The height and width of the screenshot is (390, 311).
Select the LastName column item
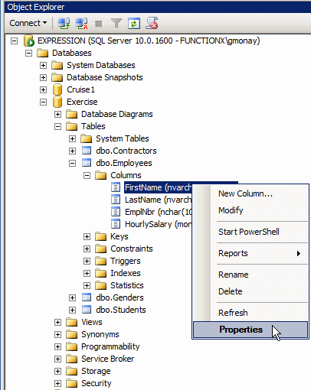point(158,200)
